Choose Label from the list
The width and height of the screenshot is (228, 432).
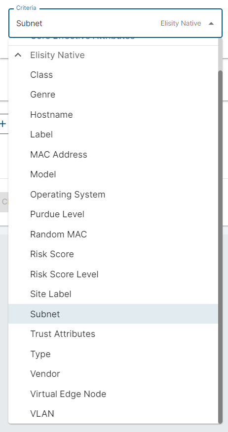113,134
